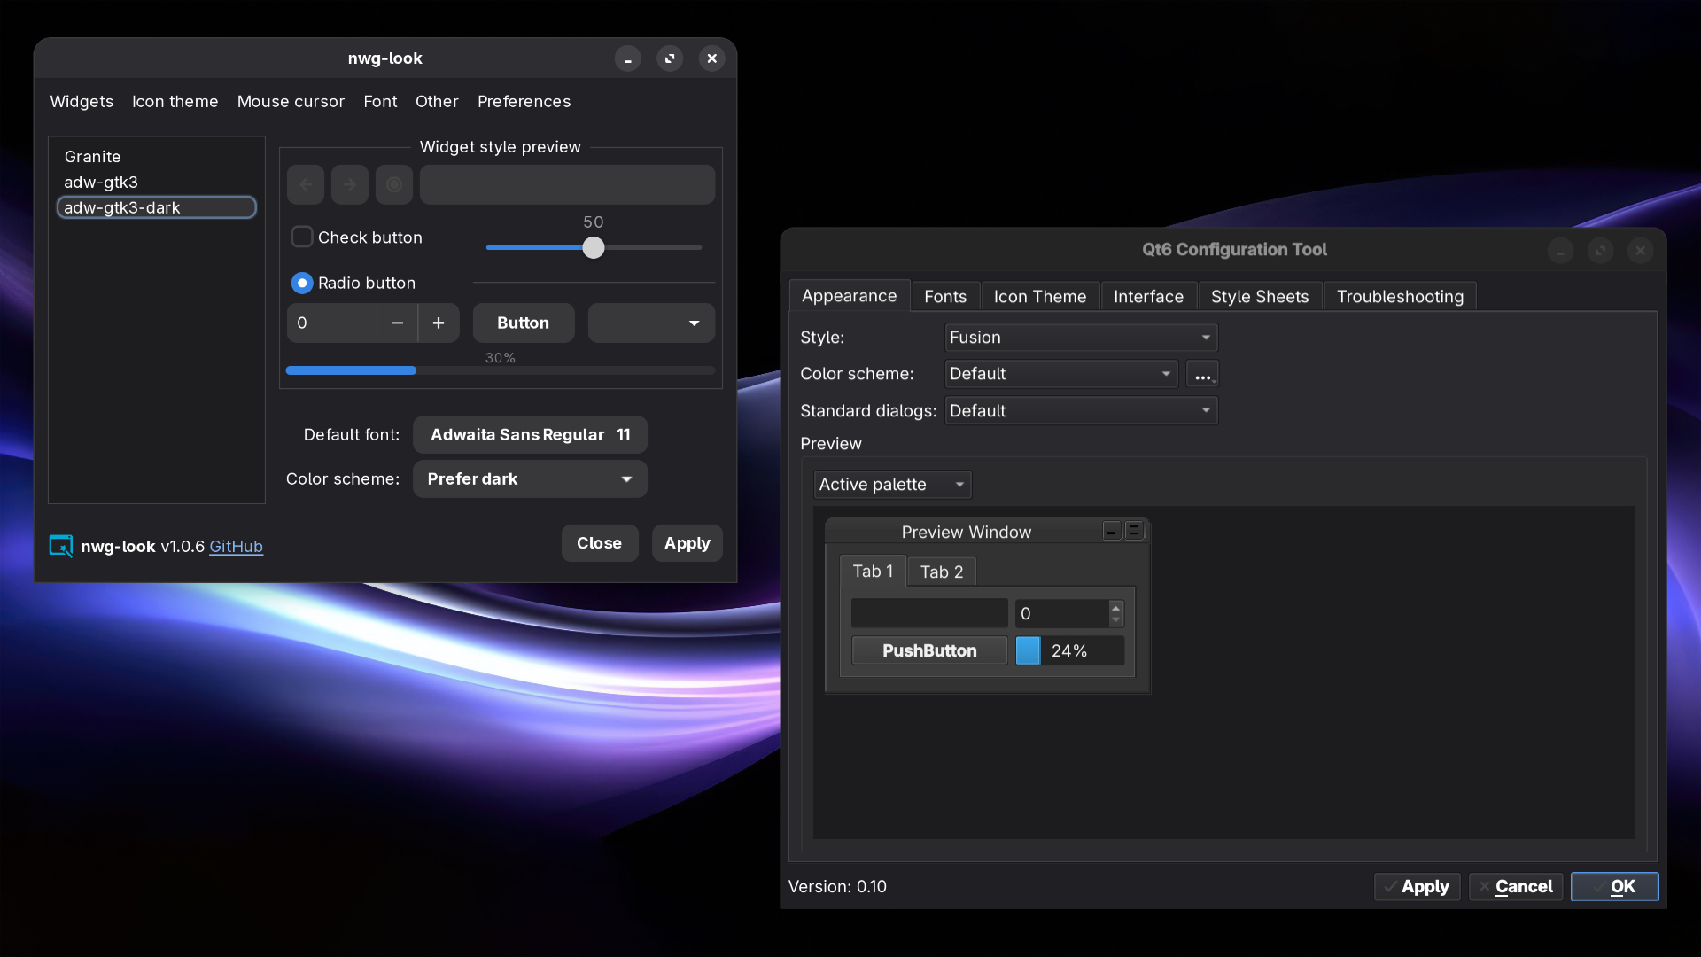This screenshot has width=1701, height=957.
Task: Decrease spin value with minus button
Action: (x=398, y=323)
